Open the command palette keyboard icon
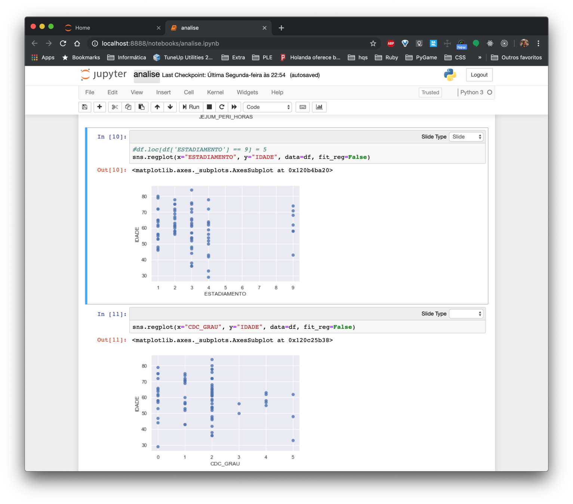The height and width of the screenshot is (504, 573). point(303,107)
